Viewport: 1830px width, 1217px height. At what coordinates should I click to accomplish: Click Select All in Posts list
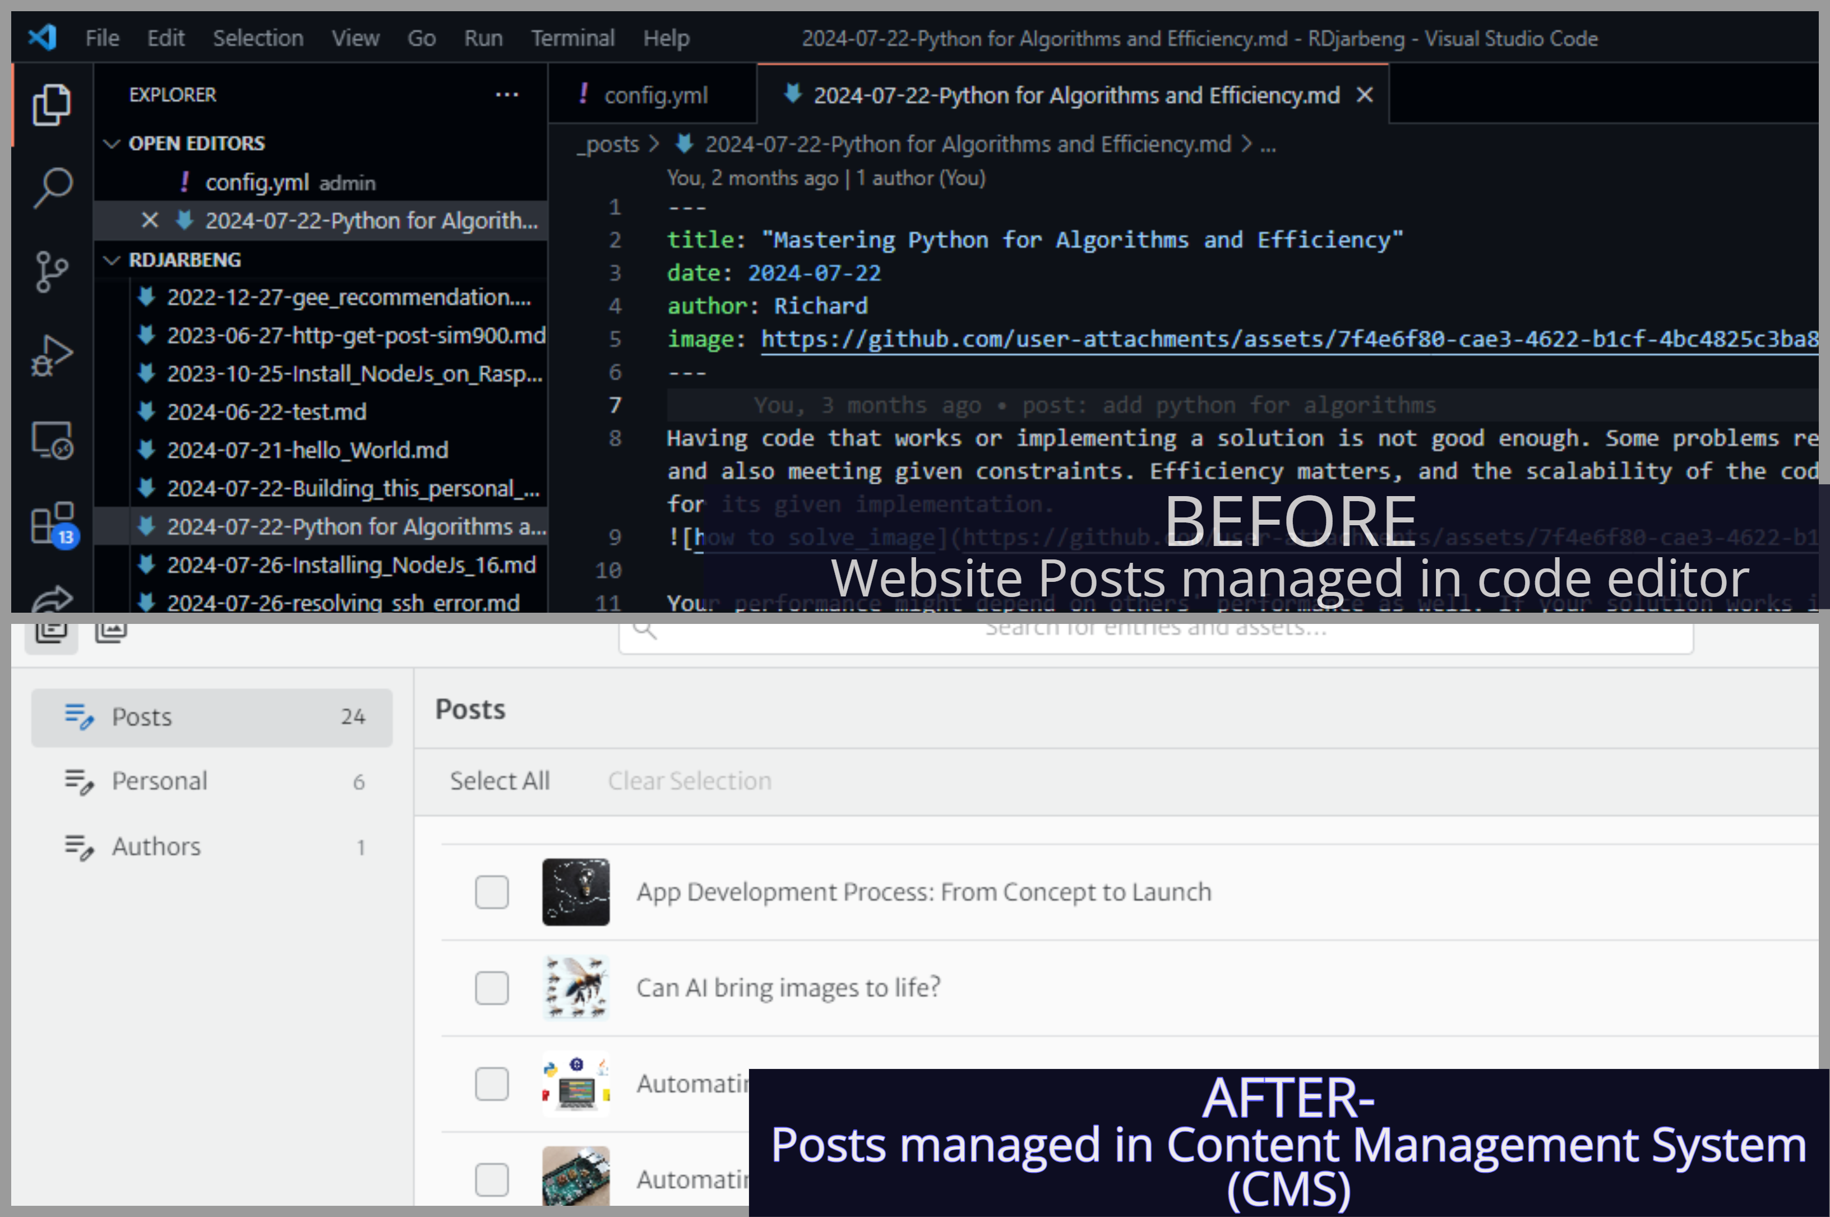point(500,781)
